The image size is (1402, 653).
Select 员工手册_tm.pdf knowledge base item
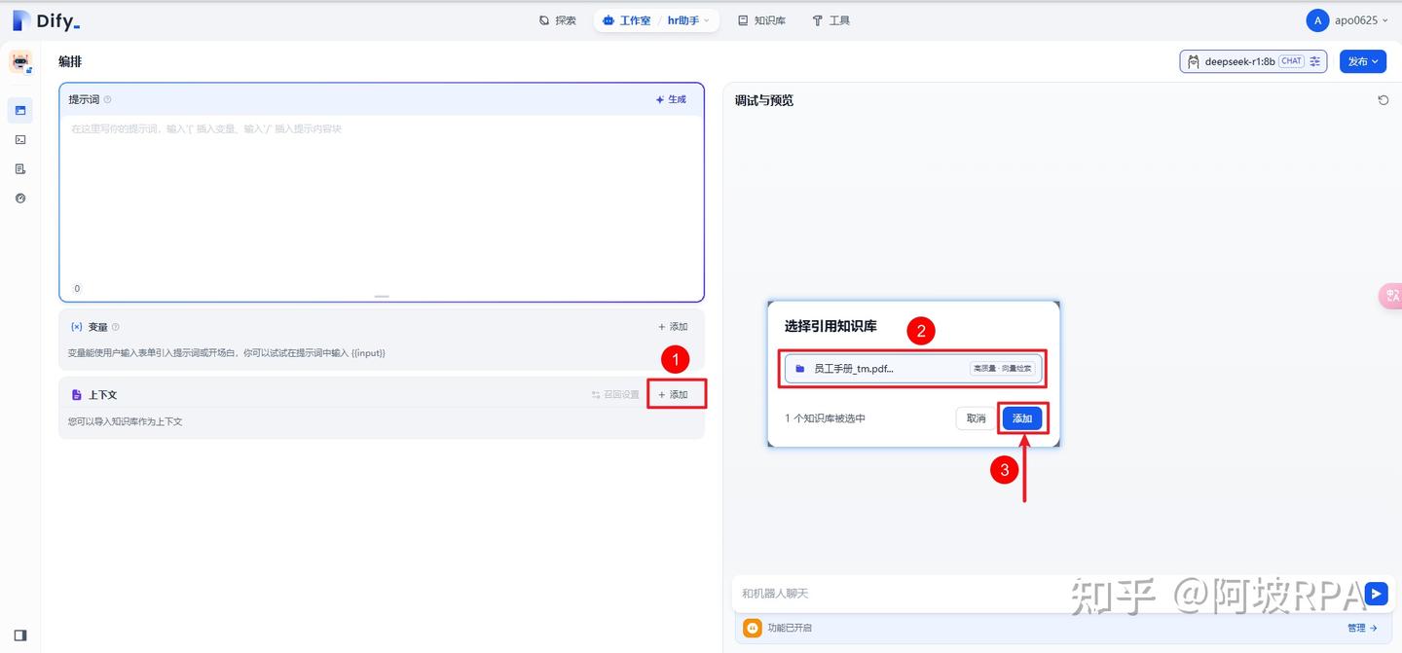912,369
